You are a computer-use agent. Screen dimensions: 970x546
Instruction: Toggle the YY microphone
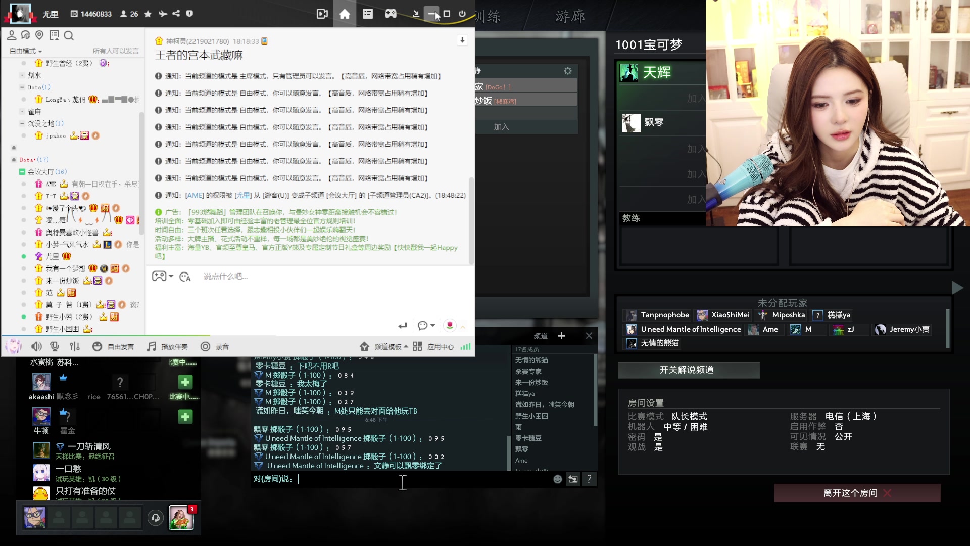[55, 346]
